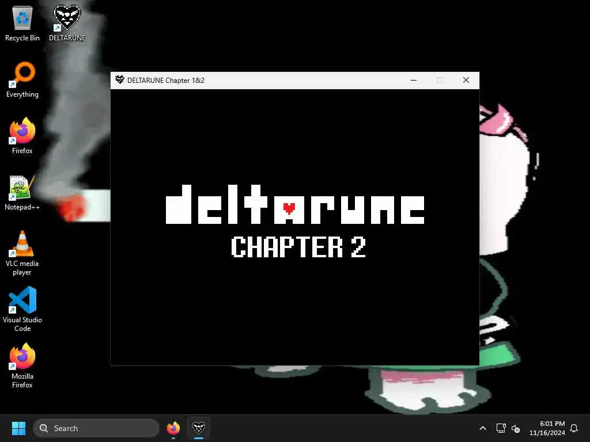Minimize the DELTARUNE window
The height and width of the screenshot is (442, 590).
tap(414, 80)
